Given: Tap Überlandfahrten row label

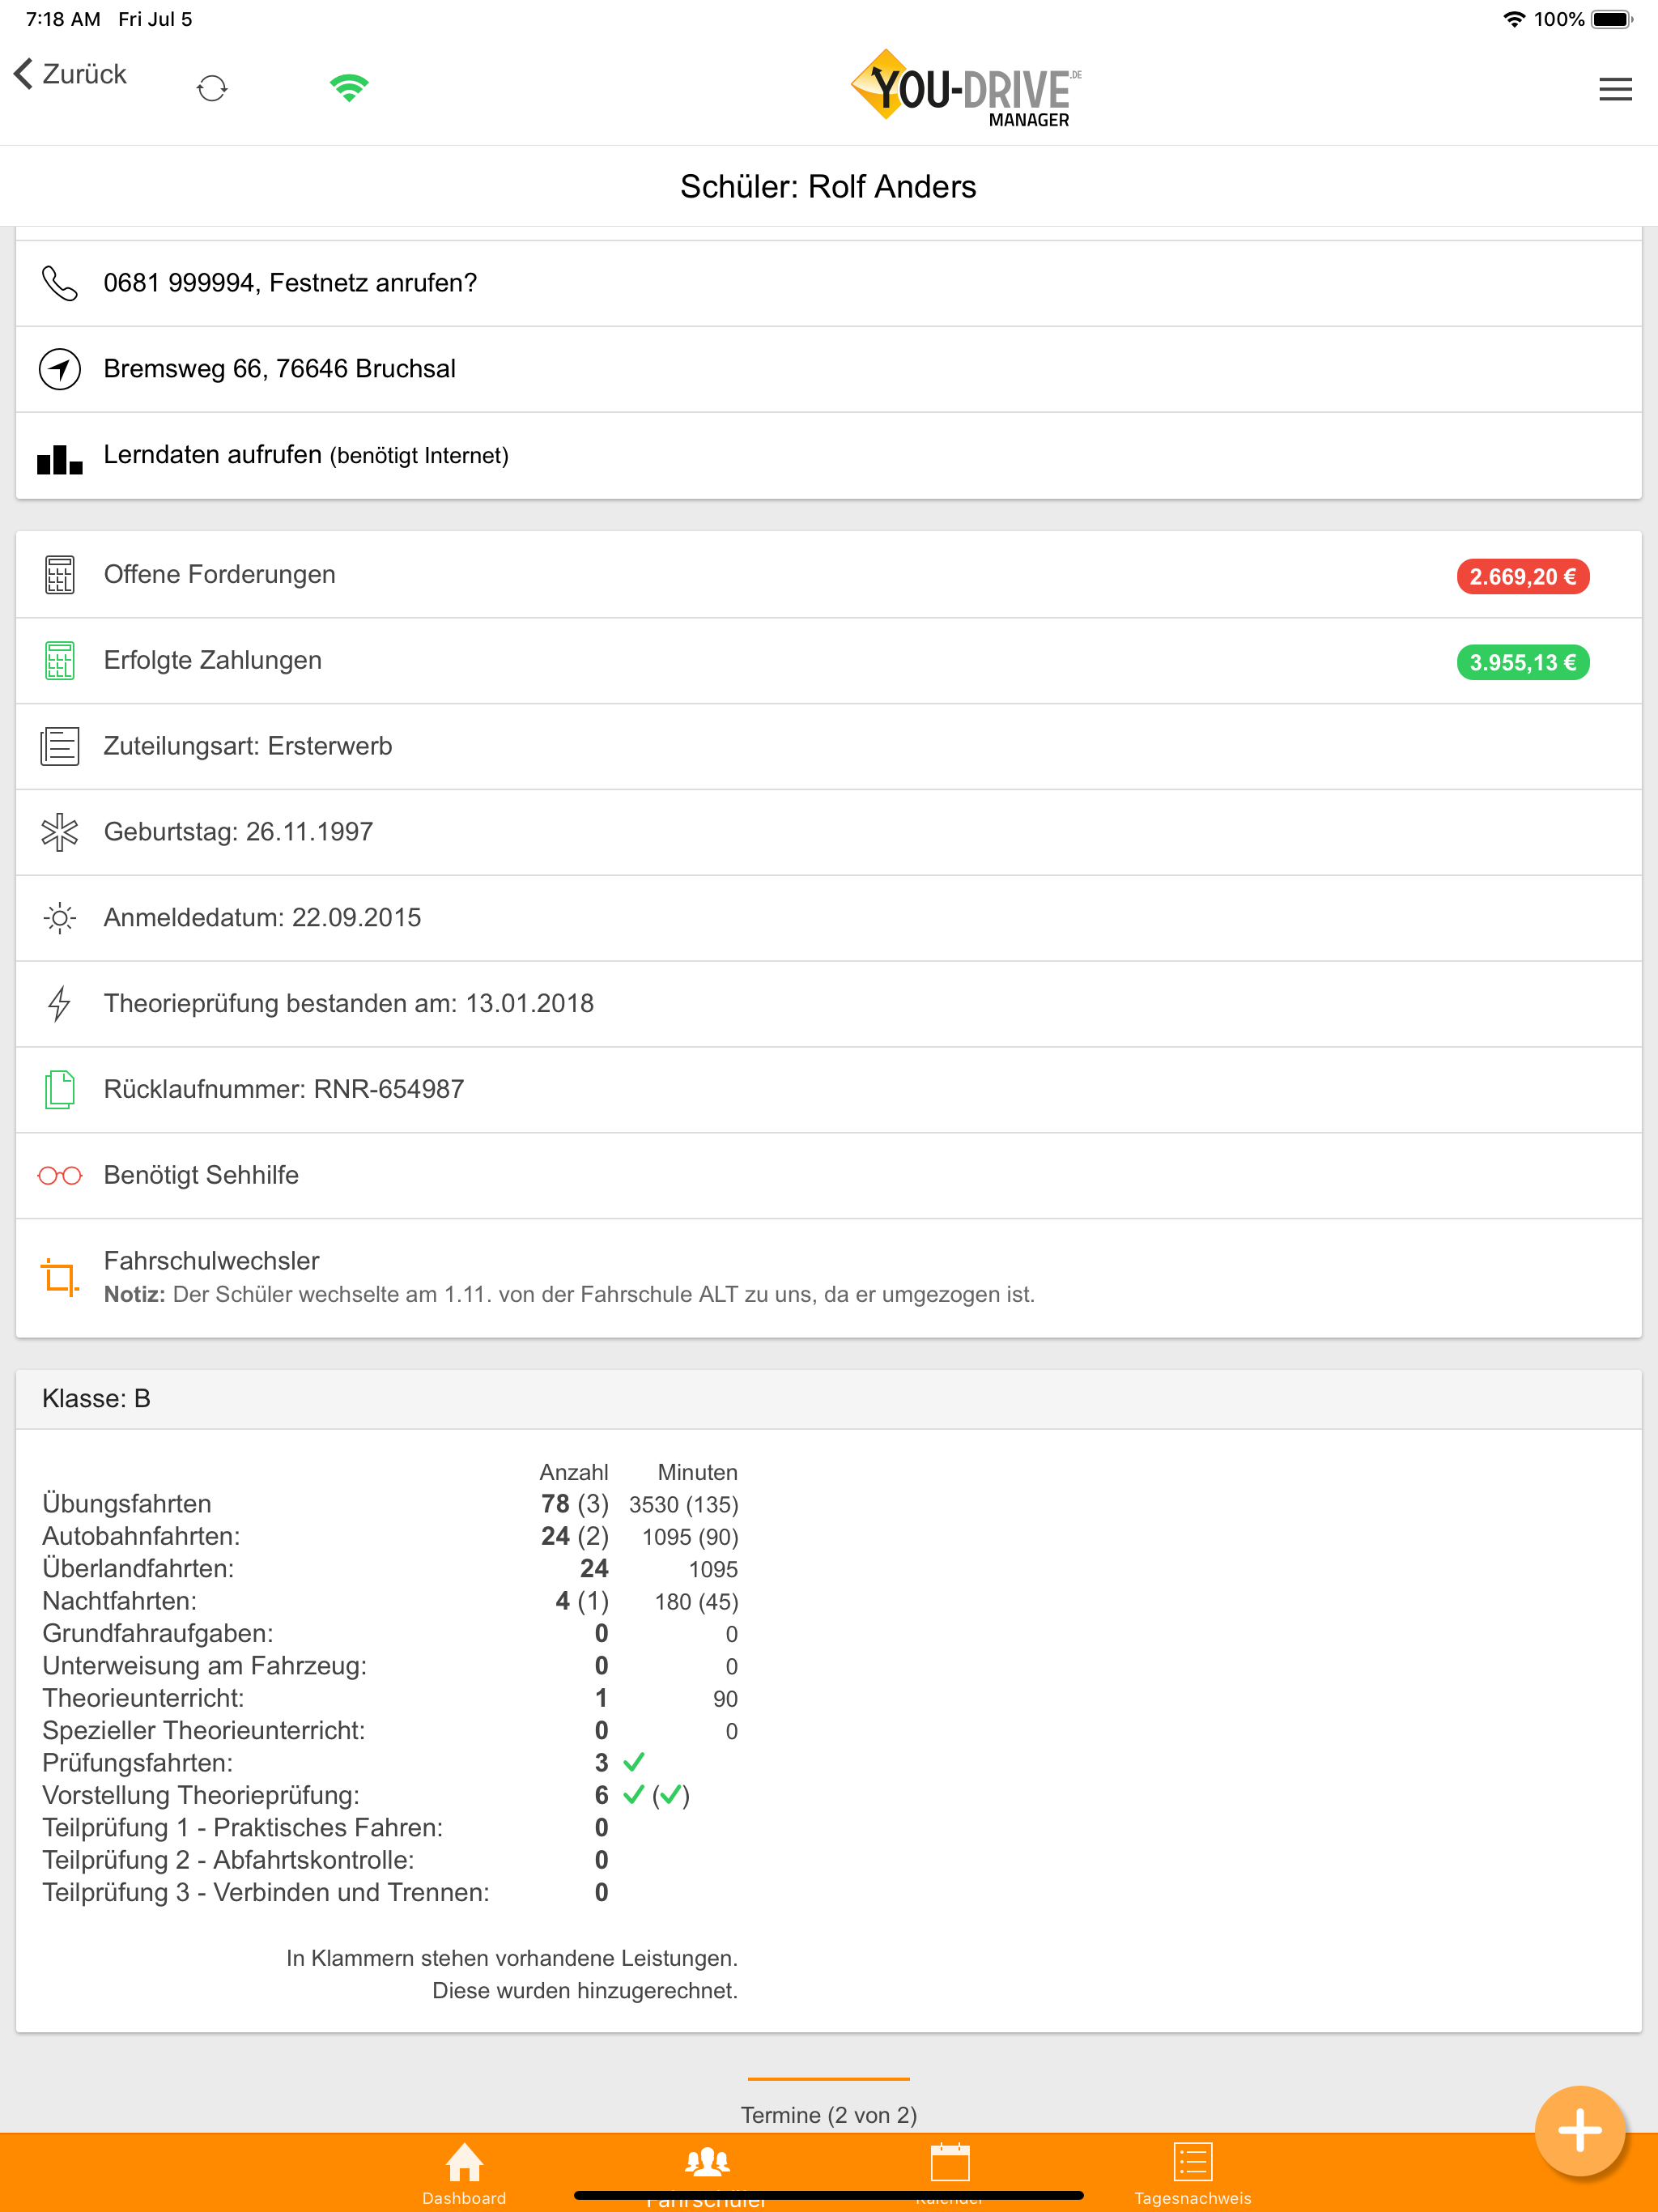Looking at the screenshot, I should [x=138, y=1569].
